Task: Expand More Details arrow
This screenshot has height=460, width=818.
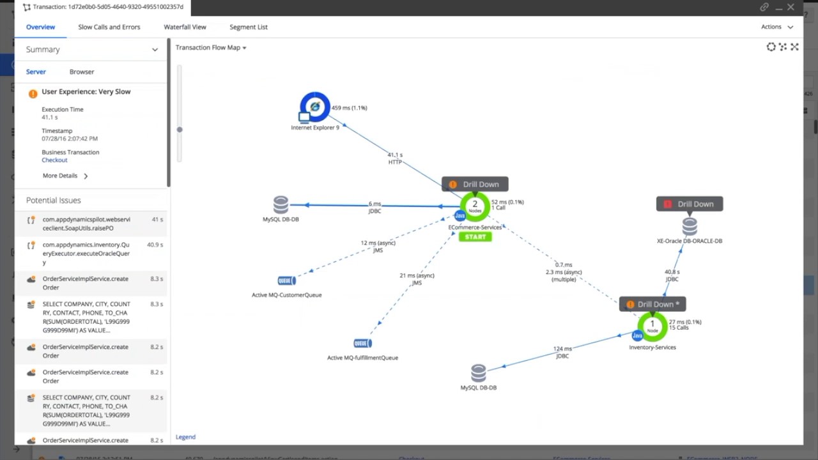Action: click(86, 176)
